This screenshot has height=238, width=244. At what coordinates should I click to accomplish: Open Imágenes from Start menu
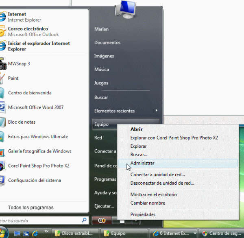pos(104,56)
